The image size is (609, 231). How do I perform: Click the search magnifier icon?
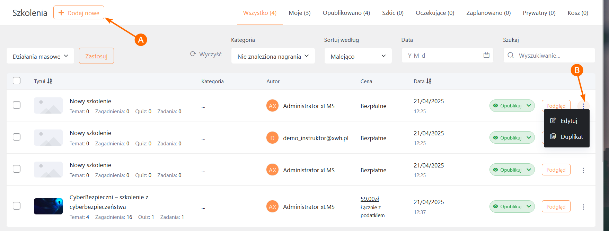click(511, 55)
